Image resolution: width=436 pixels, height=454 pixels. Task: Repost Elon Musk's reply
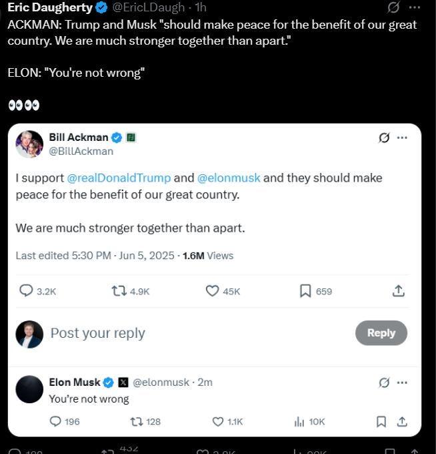point(137,421)
